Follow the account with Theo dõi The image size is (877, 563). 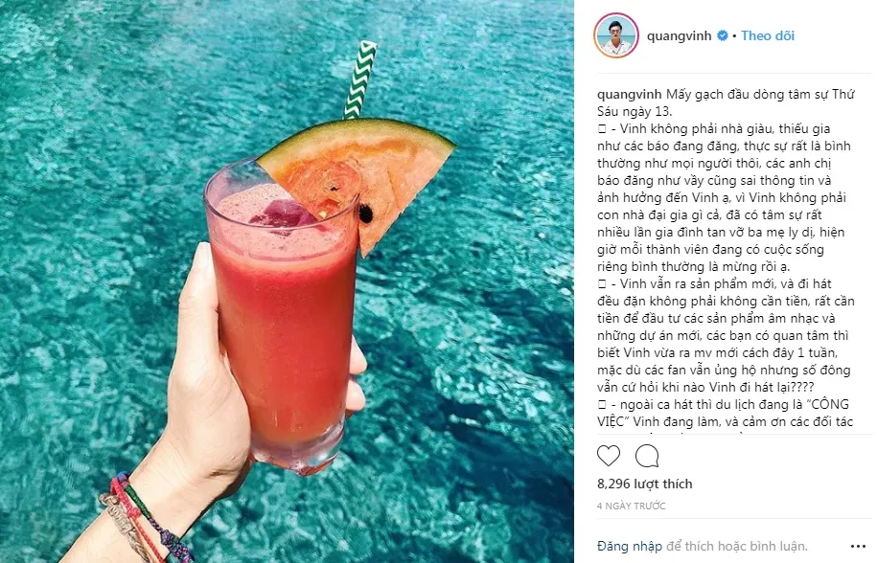coord(768,35)
